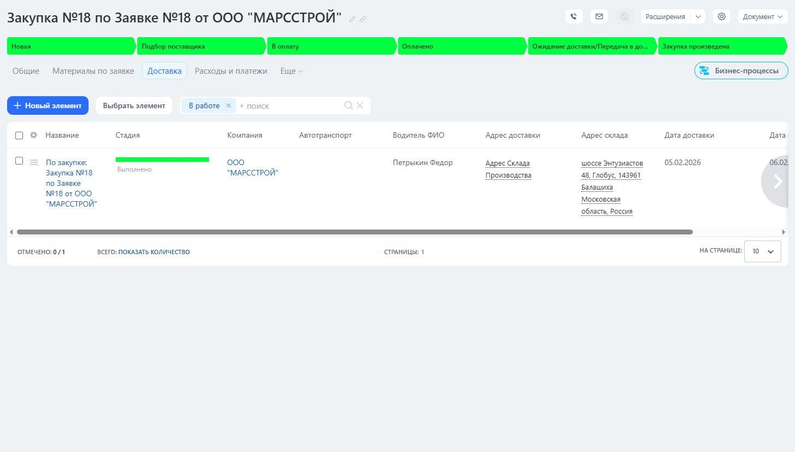This screenshot has height=452, width=795.
Task: Check the checkbox for Закупка №18 row
Action: point(19,161)
